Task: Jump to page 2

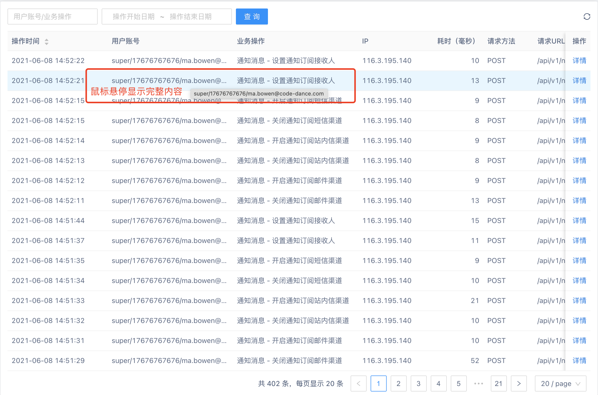Action: (398, 383)
